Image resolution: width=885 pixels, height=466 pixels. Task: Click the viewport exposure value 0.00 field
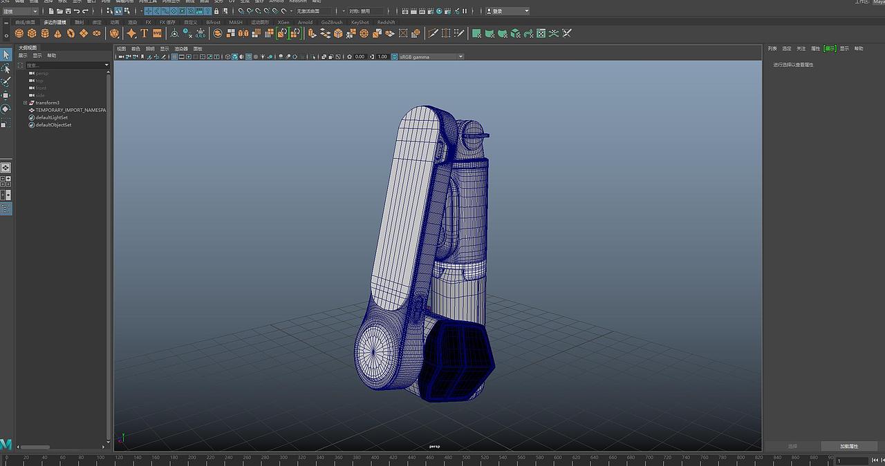360,57
